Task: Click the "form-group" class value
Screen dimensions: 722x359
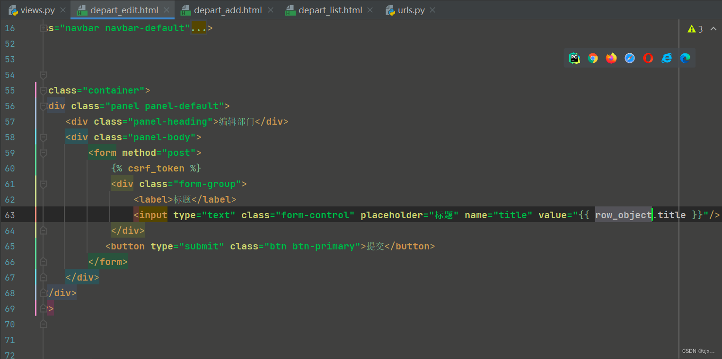Action: [208, 184]
